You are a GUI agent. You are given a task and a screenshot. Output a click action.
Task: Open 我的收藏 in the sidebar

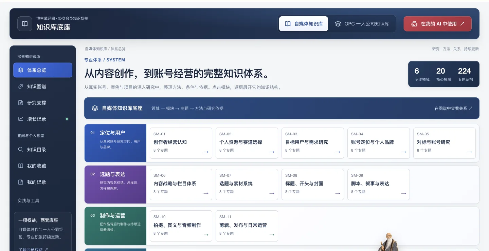coord(43,166)
